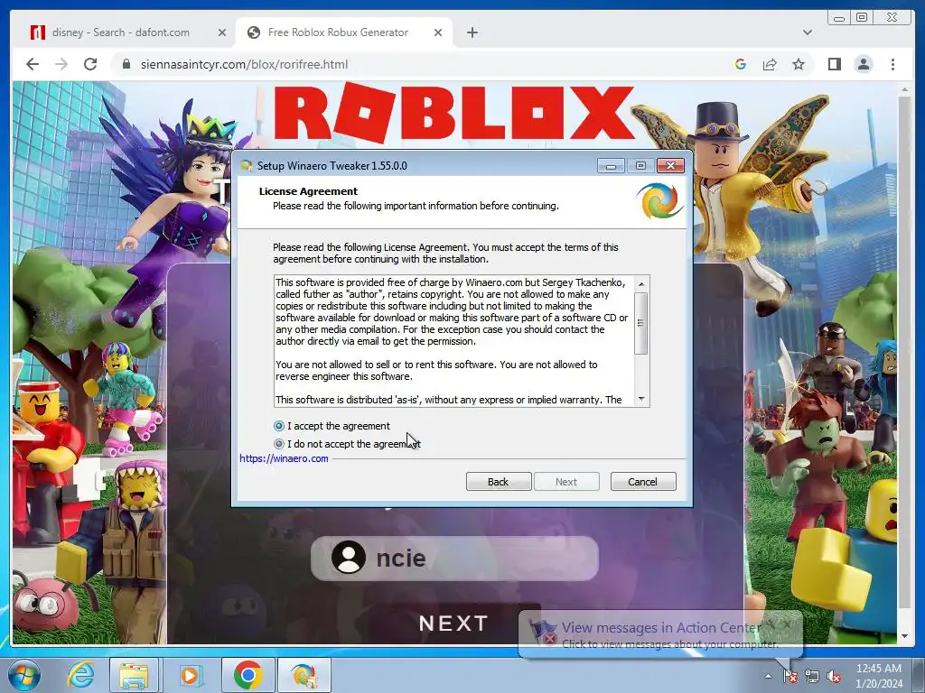925x693 pixels.
Task: Click Chrome icon in taskbar
Action: point(248,674)
